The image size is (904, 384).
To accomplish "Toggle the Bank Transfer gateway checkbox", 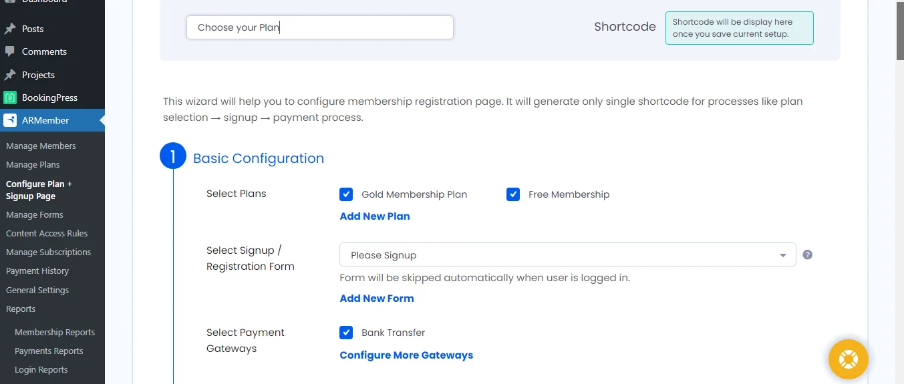I will (346, 333).
